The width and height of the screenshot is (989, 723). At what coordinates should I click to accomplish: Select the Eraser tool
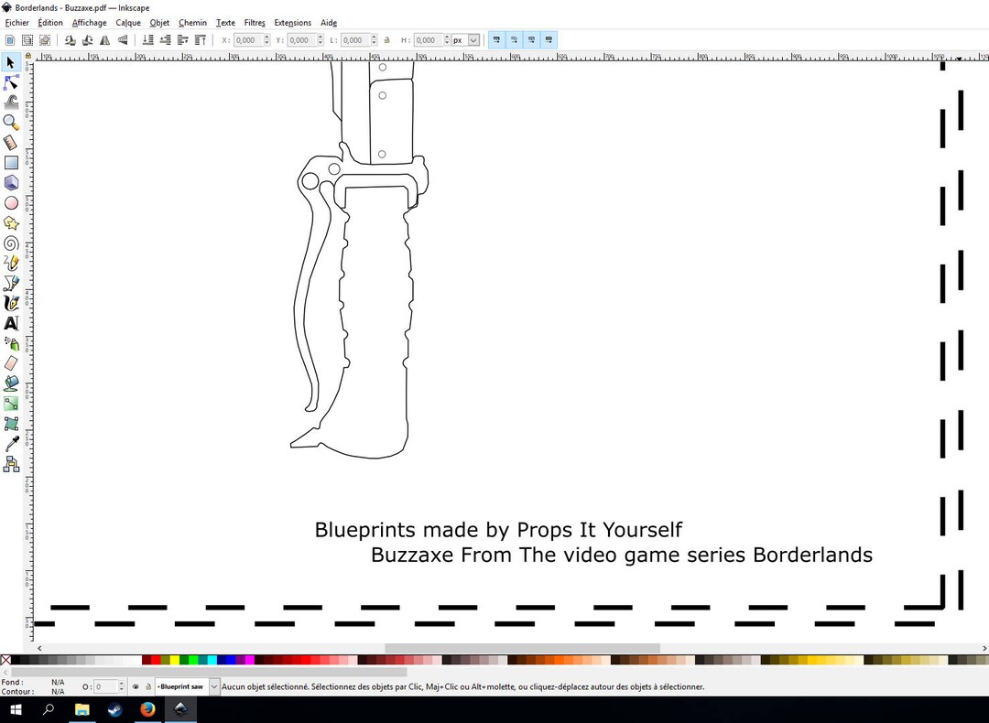(x=11, y=362)
